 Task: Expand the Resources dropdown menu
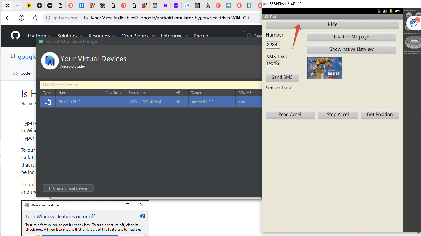(x=102, y=36)
